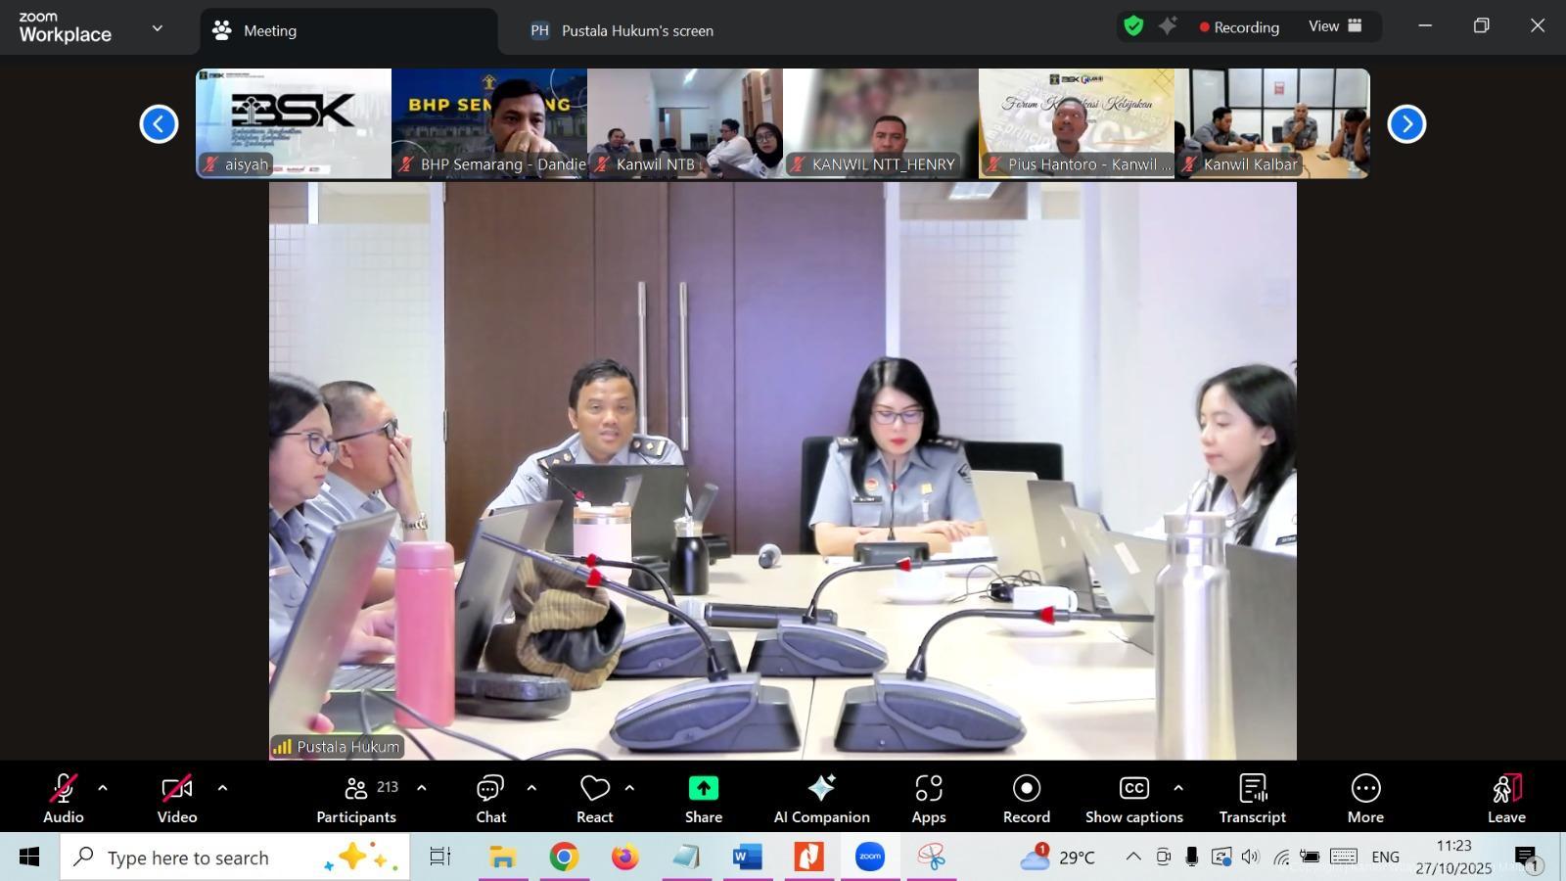Image resolution: width=1566 pixels, height=881 pixels.
Task: Expand audio settings arrow next to Audio
Action: pyautogui.click(x=103, y=788)
